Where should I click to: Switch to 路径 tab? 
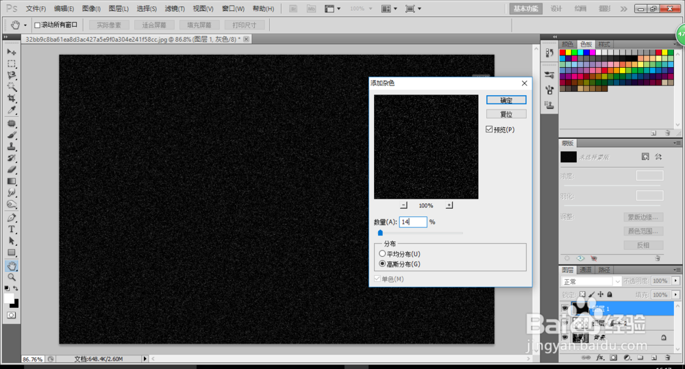pyautogui.click(x=604, y=270)
